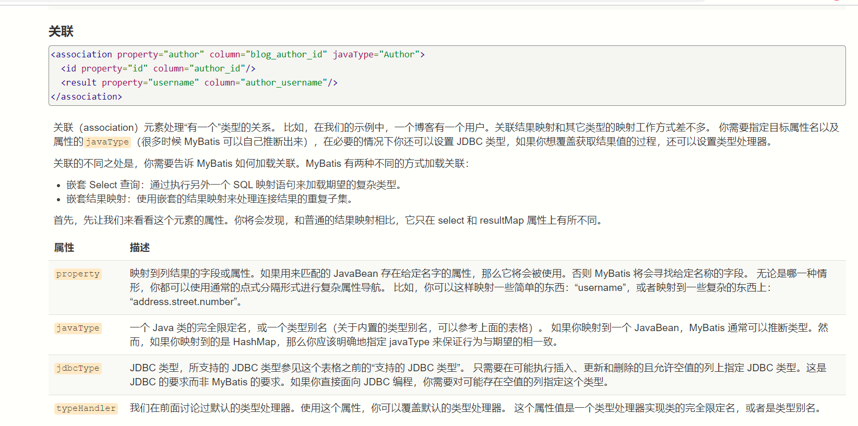Click the closing </association> tag line

tap(86, 96)
